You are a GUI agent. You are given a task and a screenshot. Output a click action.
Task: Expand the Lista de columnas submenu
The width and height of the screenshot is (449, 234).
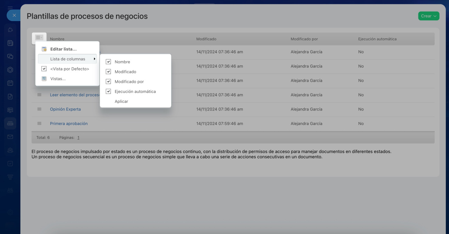click(68, 59)
